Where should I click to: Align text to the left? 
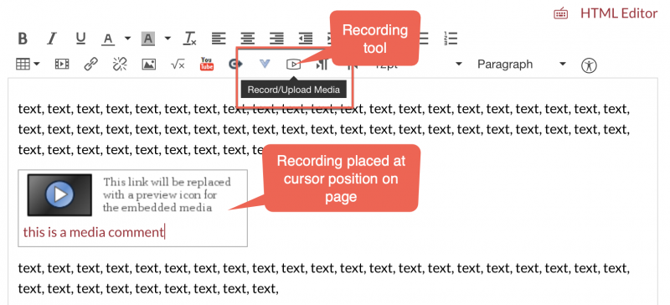[x=219, y=39]
